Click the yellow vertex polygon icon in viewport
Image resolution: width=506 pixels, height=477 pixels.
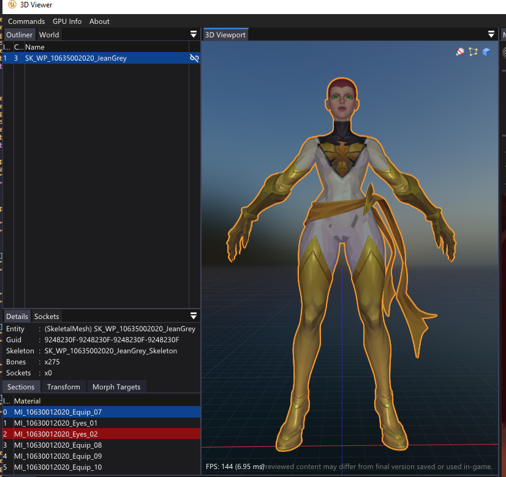473,52
